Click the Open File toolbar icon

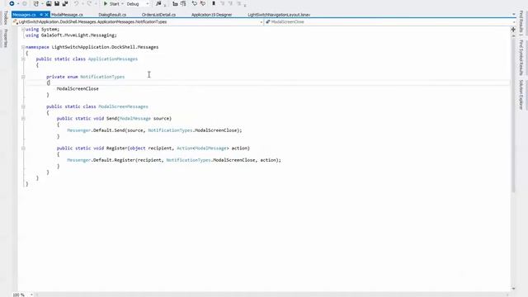pos(49,3)
